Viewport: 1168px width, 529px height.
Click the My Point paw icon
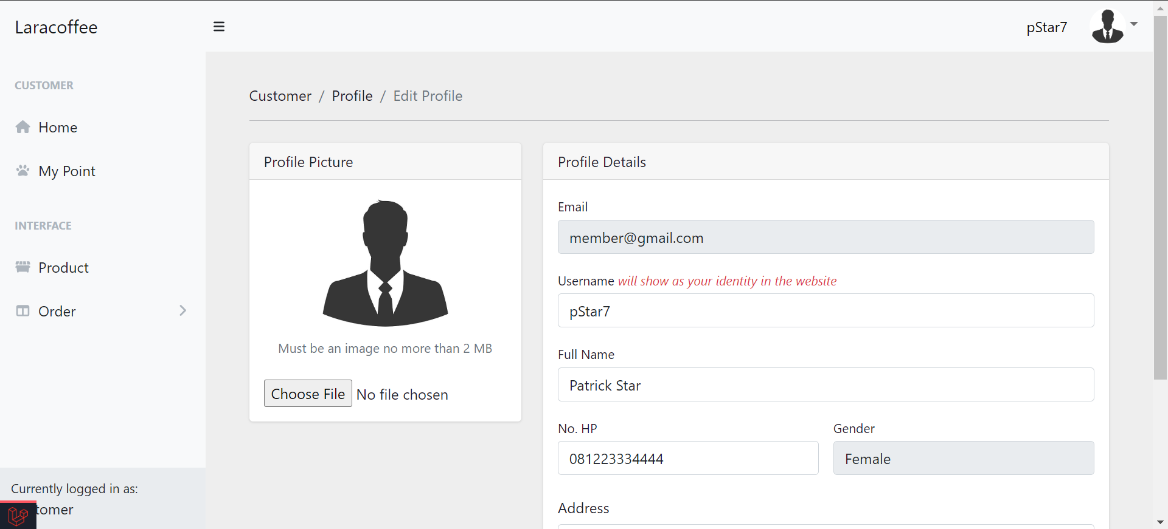(x=23, y=171)
